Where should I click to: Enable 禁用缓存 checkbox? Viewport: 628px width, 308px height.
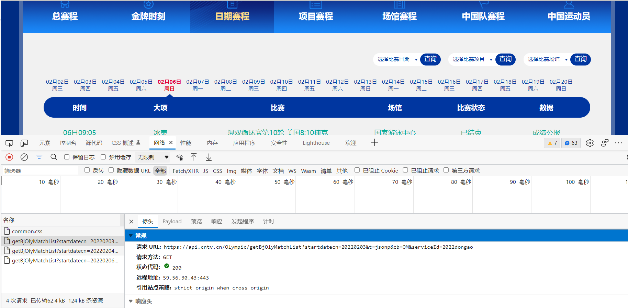[103, 157]
